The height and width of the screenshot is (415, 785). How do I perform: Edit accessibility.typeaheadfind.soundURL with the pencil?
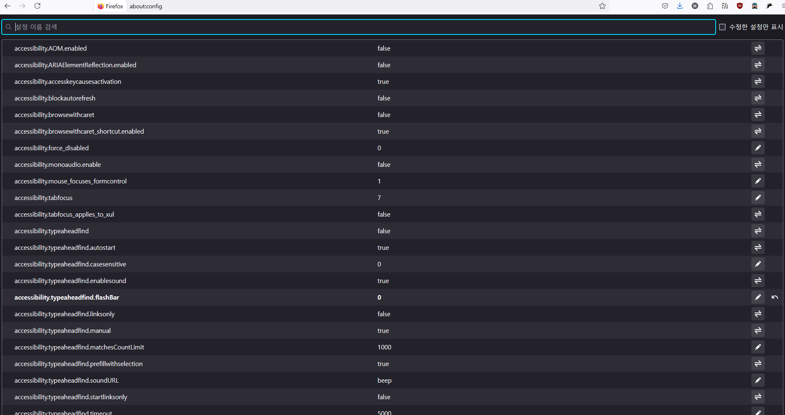tap(758, 380)
